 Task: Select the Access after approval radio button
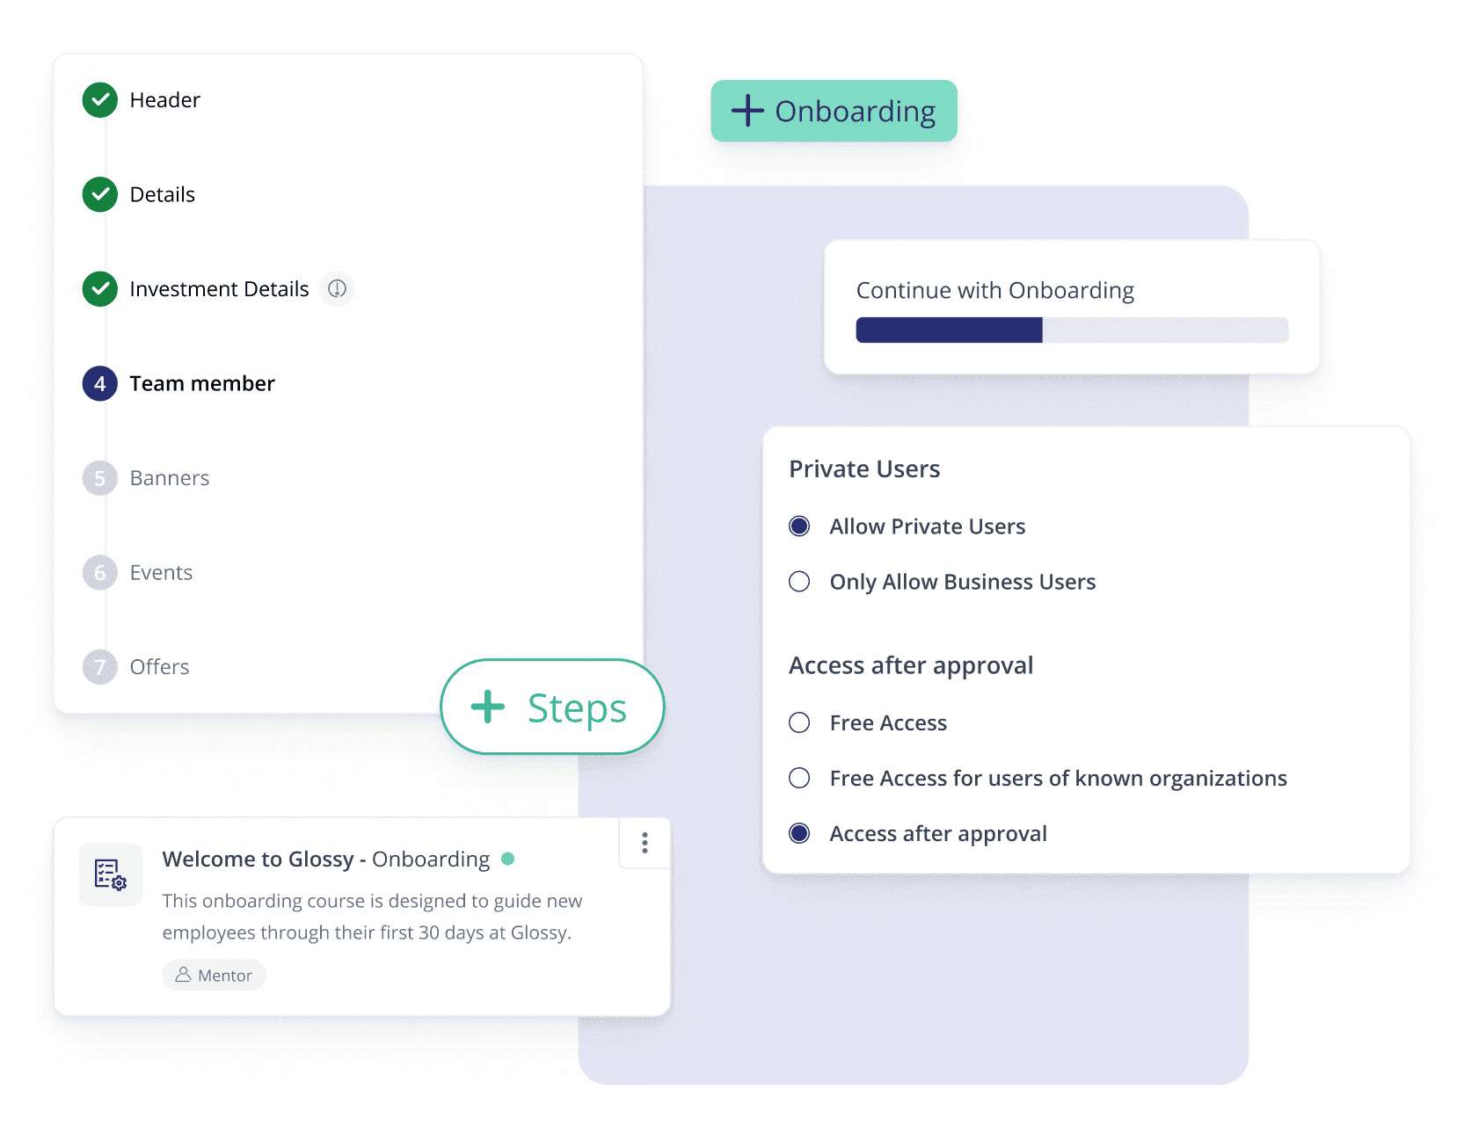click(799, 833)
